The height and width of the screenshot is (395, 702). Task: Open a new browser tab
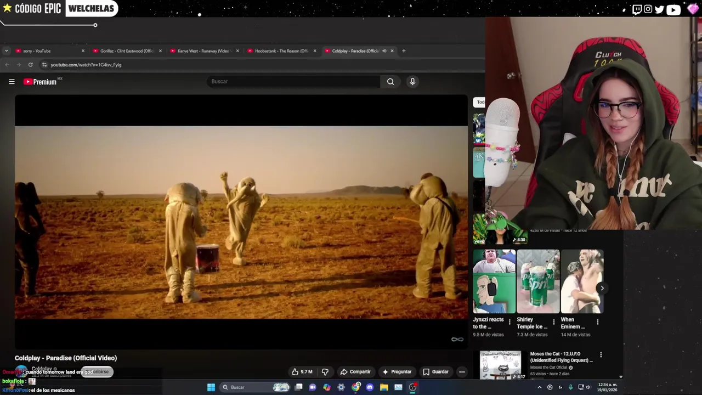(404, 51)
